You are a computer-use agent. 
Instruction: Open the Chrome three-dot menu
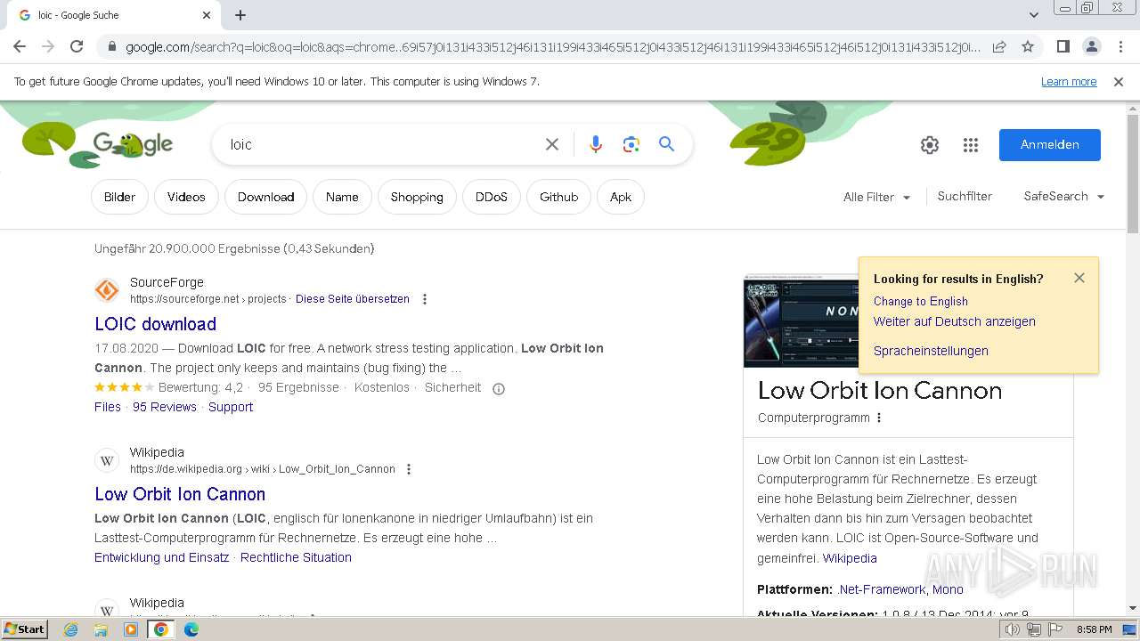tap(1120, 46)
